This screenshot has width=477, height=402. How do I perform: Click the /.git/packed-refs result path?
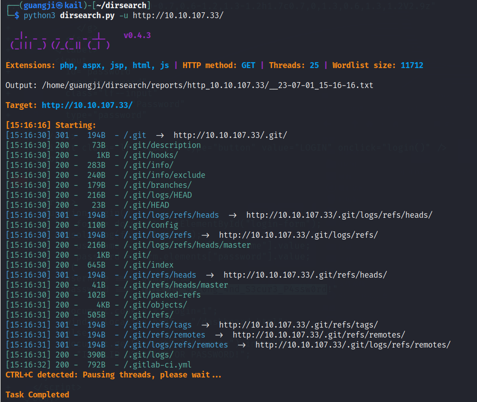(x=162, y=295)
